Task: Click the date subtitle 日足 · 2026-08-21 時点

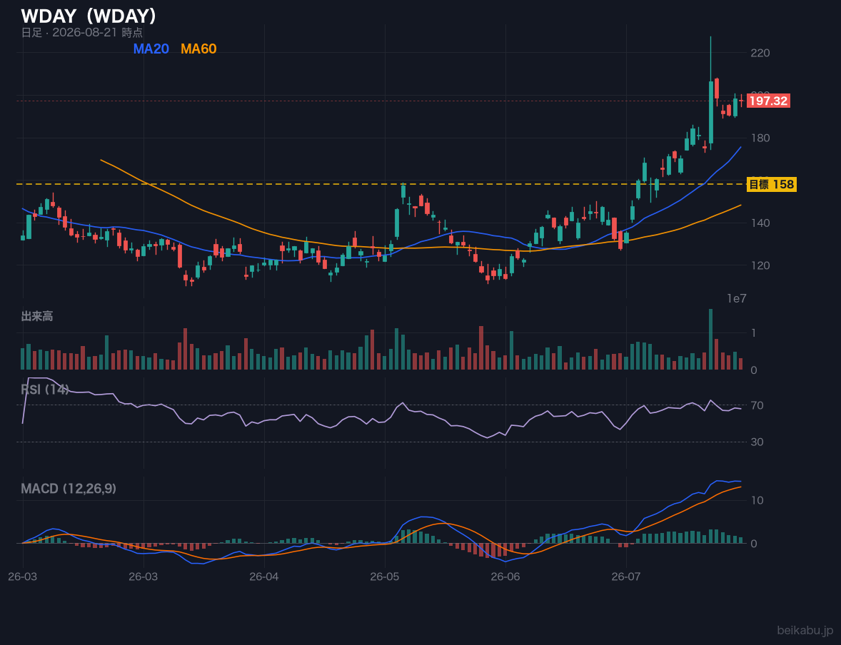Action: (x=82, y=32)
